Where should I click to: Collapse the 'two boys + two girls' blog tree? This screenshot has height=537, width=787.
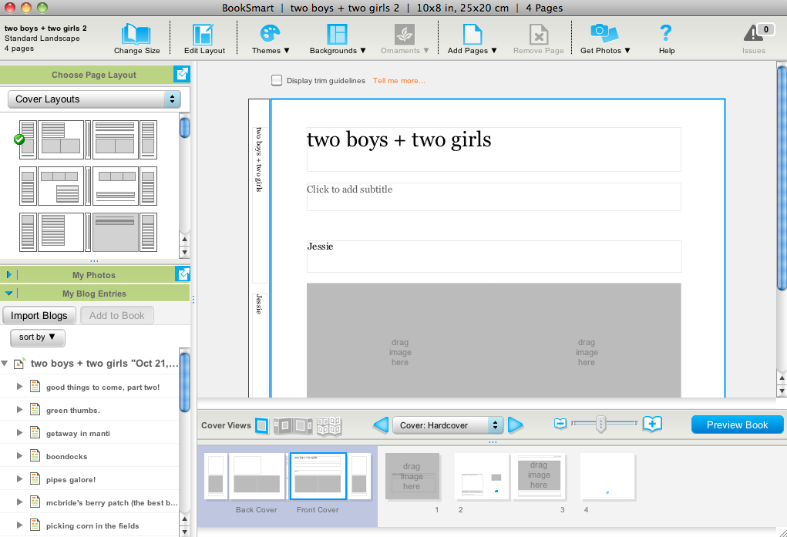click(x=5, y=363)
